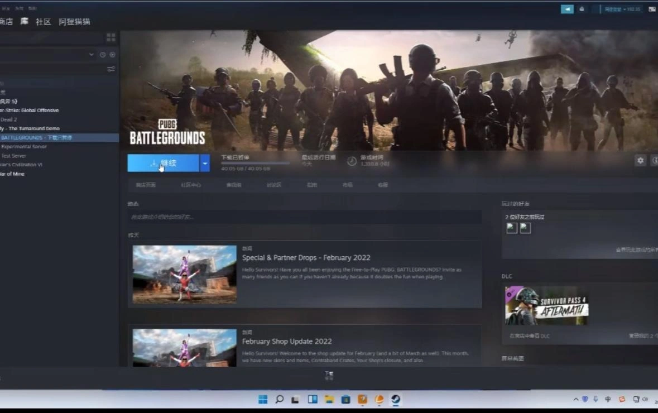Click the library search field in sidebar
The image size is (658, 413).
pyautogui.click(x=51, y=38)
